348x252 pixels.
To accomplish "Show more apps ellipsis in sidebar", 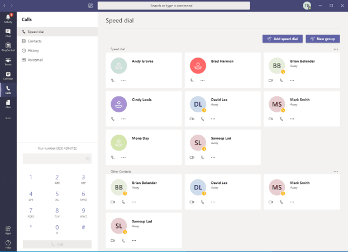I will click(x=8, y=118).
